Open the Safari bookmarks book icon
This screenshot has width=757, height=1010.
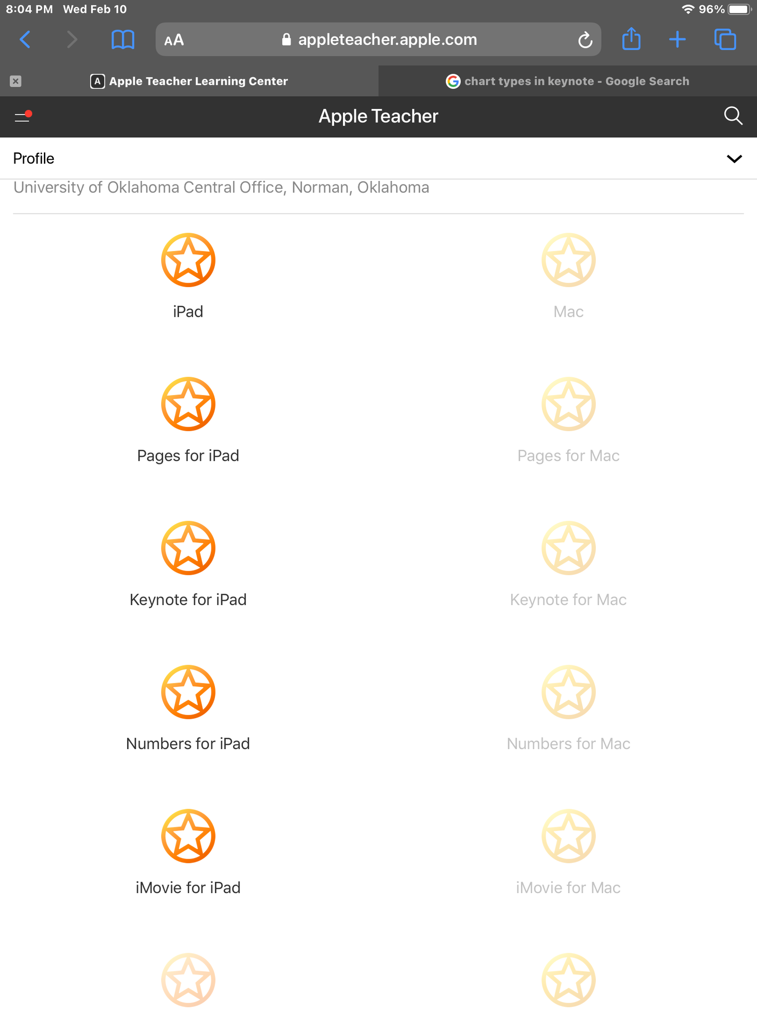click(123, 39)
